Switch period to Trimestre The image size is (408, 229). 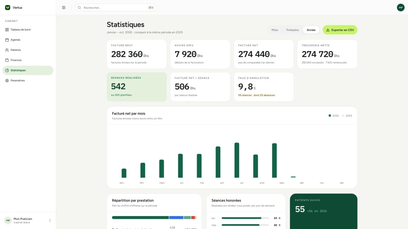[292, 30]
